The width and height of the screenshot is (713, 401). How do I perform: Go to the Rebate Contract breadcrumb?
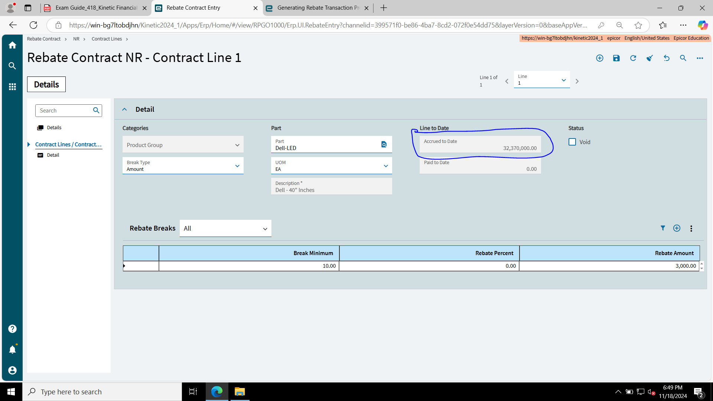click(43, 39)
